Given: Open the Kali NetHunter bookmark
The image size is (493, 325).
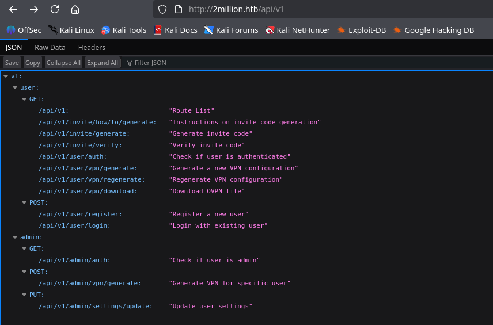Looking at the screenshot, I should click(298, 30).
